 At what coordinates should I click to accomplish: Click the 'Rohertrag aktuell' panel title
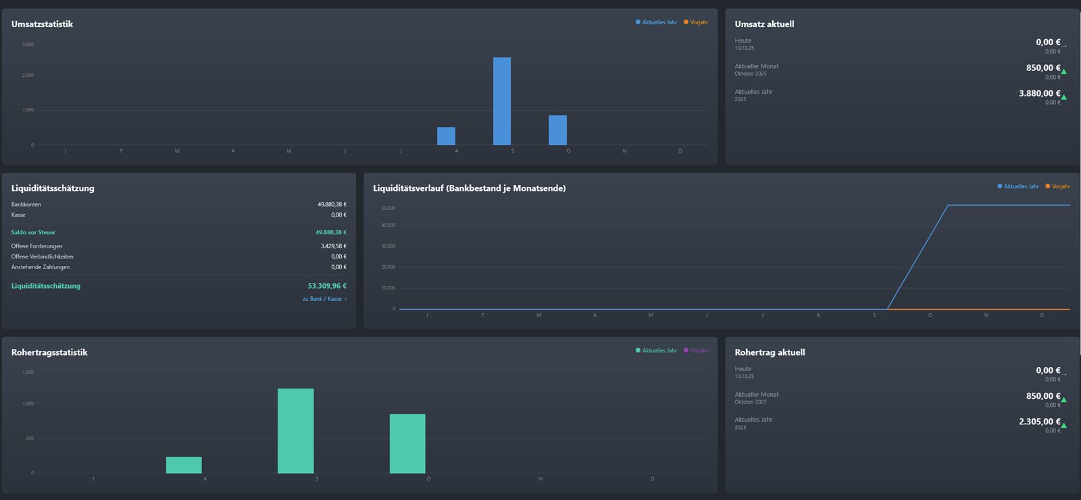[x=770, y=352]
